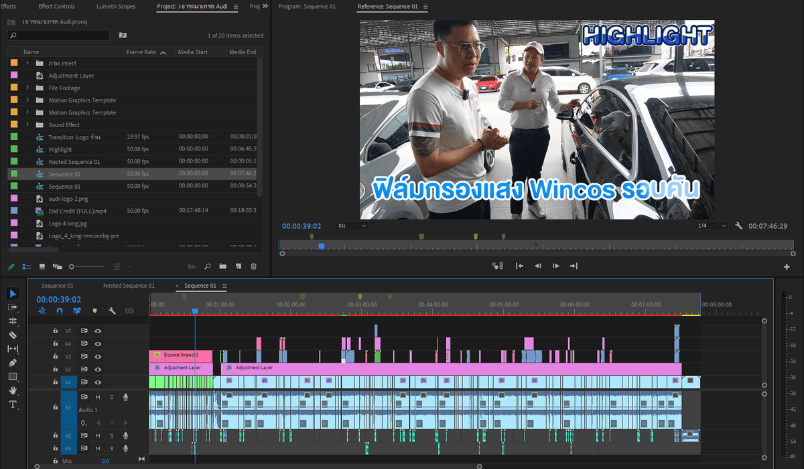Screen dimensions: 804x469
Task: Toggle Snap magnet in the timeline
Action: (60, 311)
